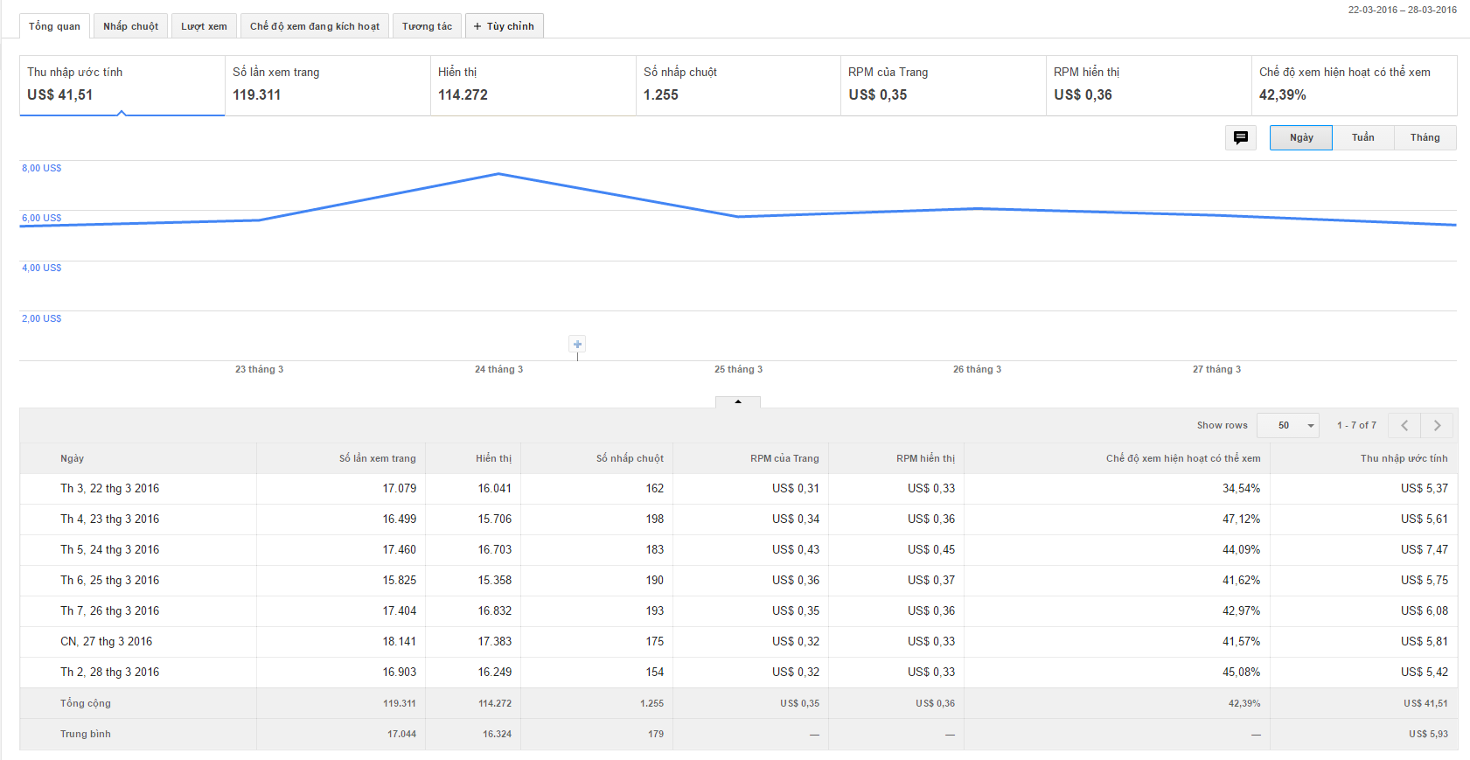This screenshot has height=760, width=1470.
Task: Go to the previous page of rows
Action: tap(1404, 426)
